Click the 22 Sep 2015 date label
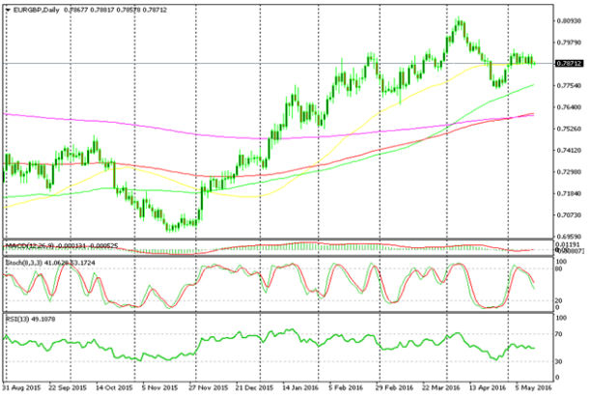This screenshot has width=593, height=398. pos(68,388)
